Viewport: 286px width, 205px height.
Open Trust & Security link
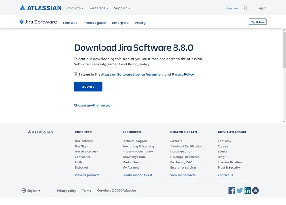coord(229,168)
